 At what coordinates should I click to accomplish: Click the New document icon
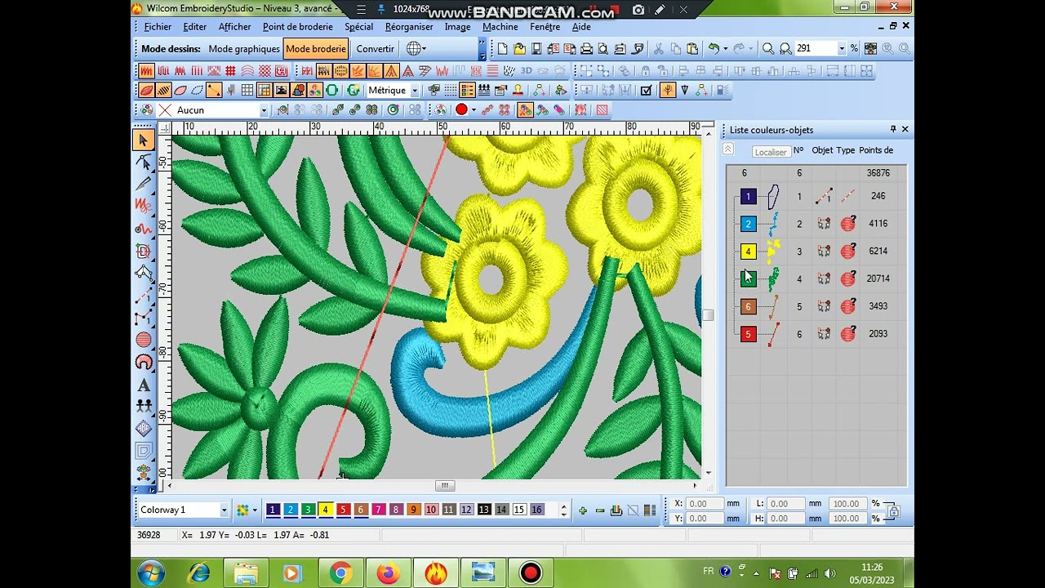point(503,49)
